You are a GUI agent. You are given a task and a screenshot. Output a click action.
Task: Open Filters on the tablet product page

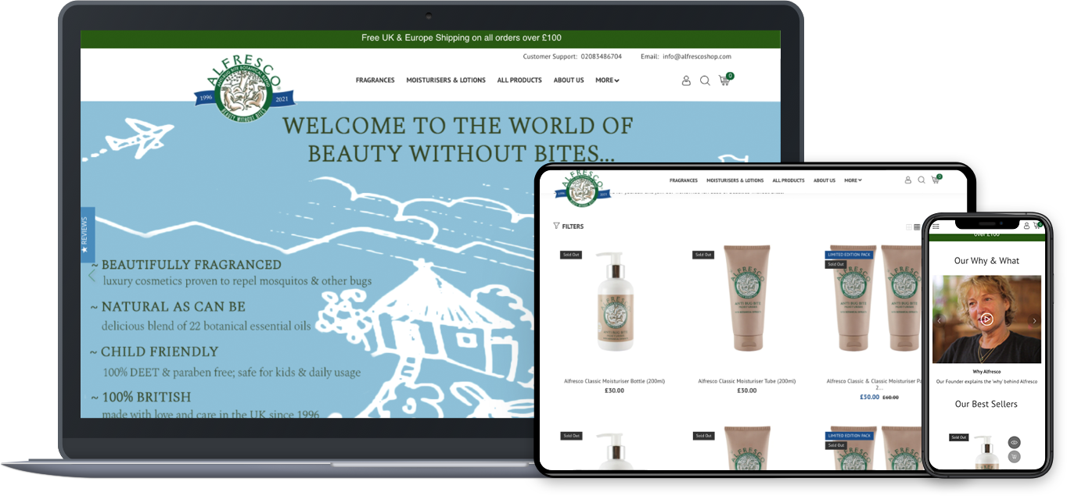pyautogui.click(x=569, y=227)
